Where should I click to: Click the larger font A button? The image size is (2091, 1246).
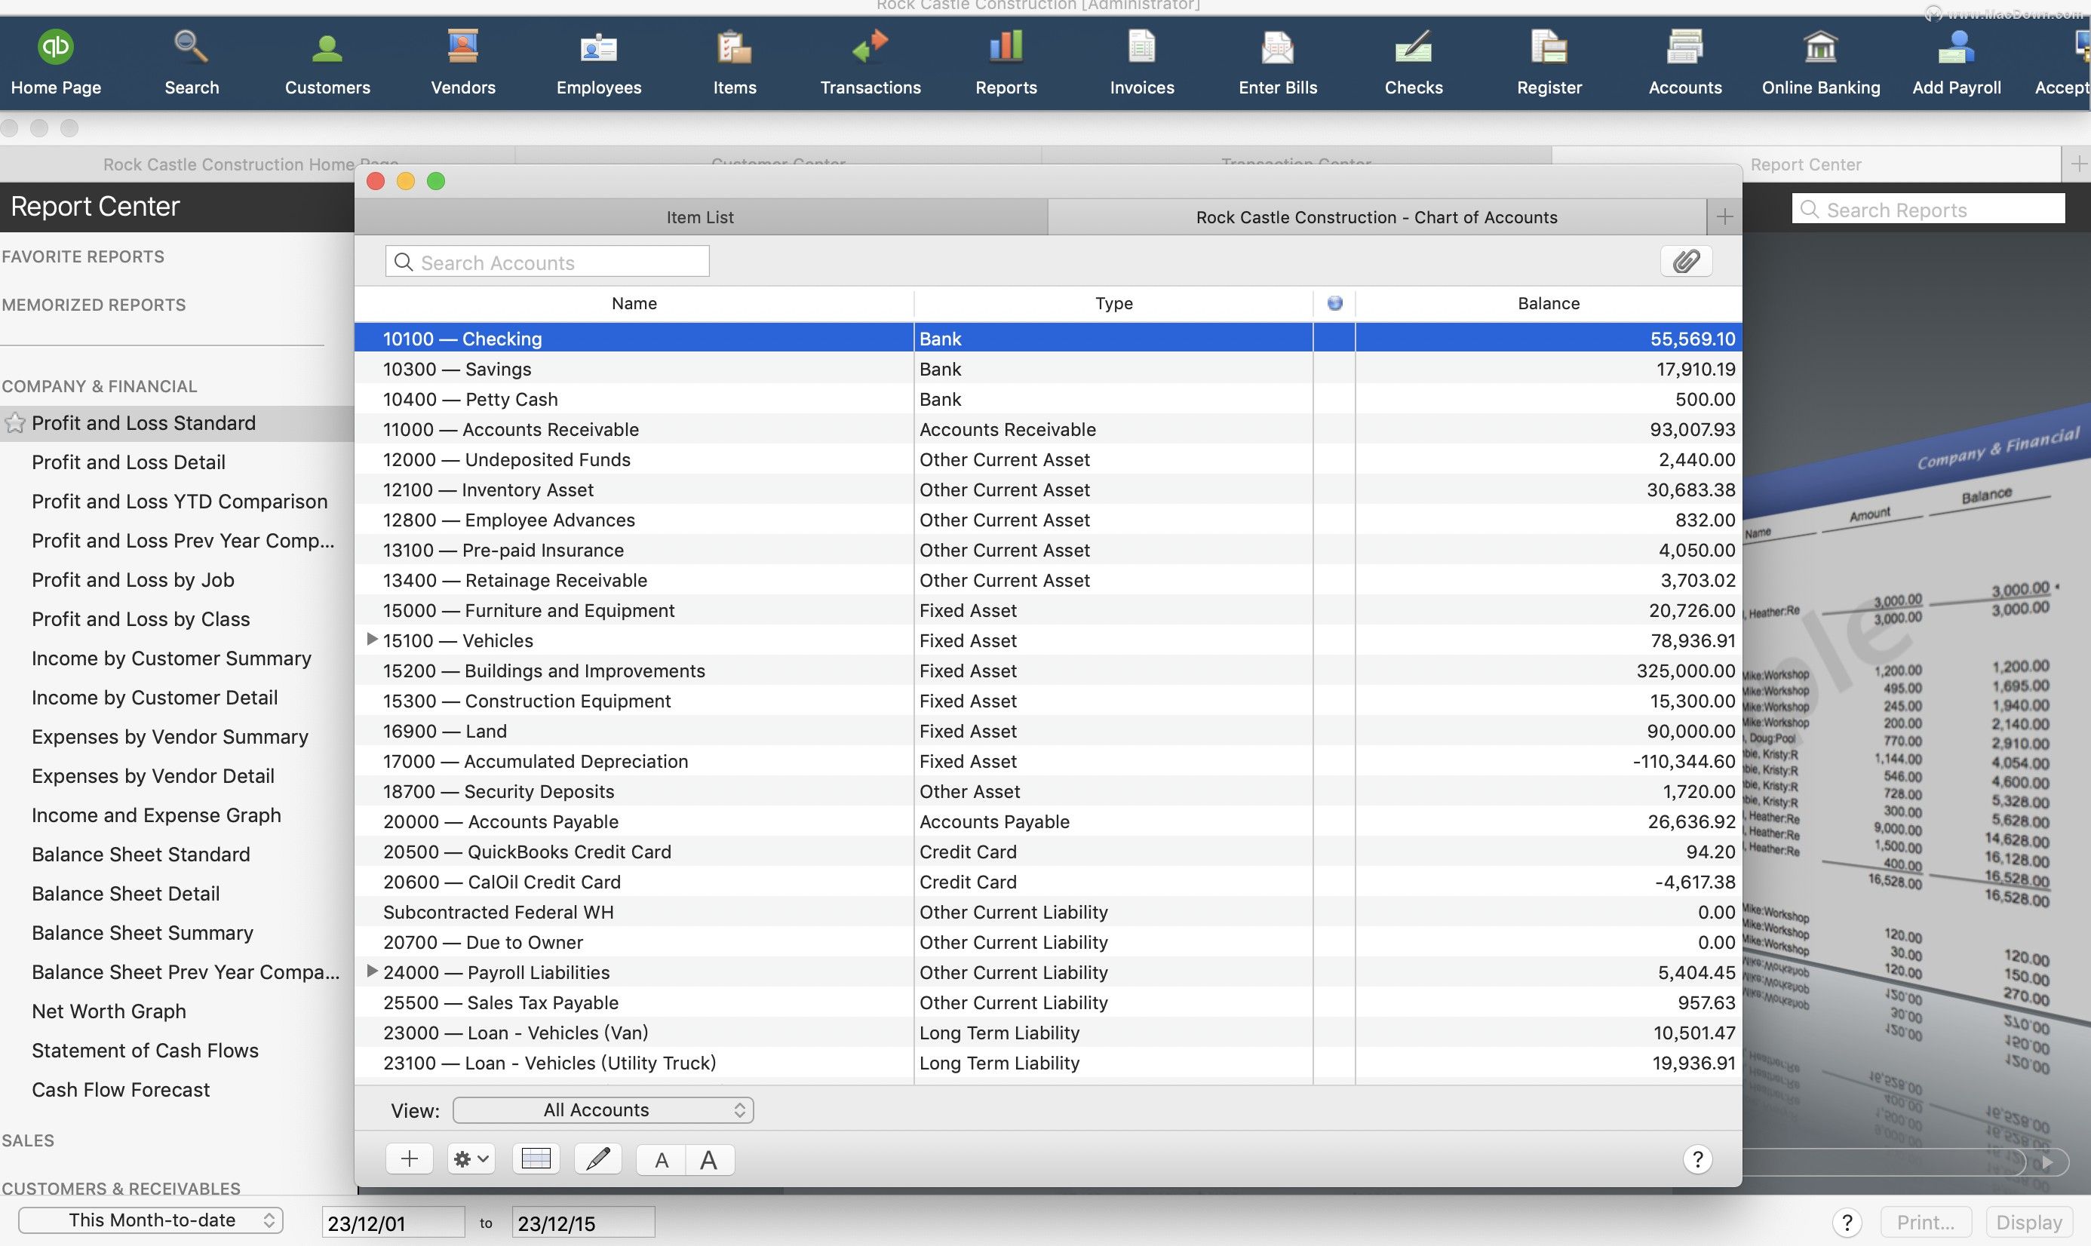[710, 1159]
